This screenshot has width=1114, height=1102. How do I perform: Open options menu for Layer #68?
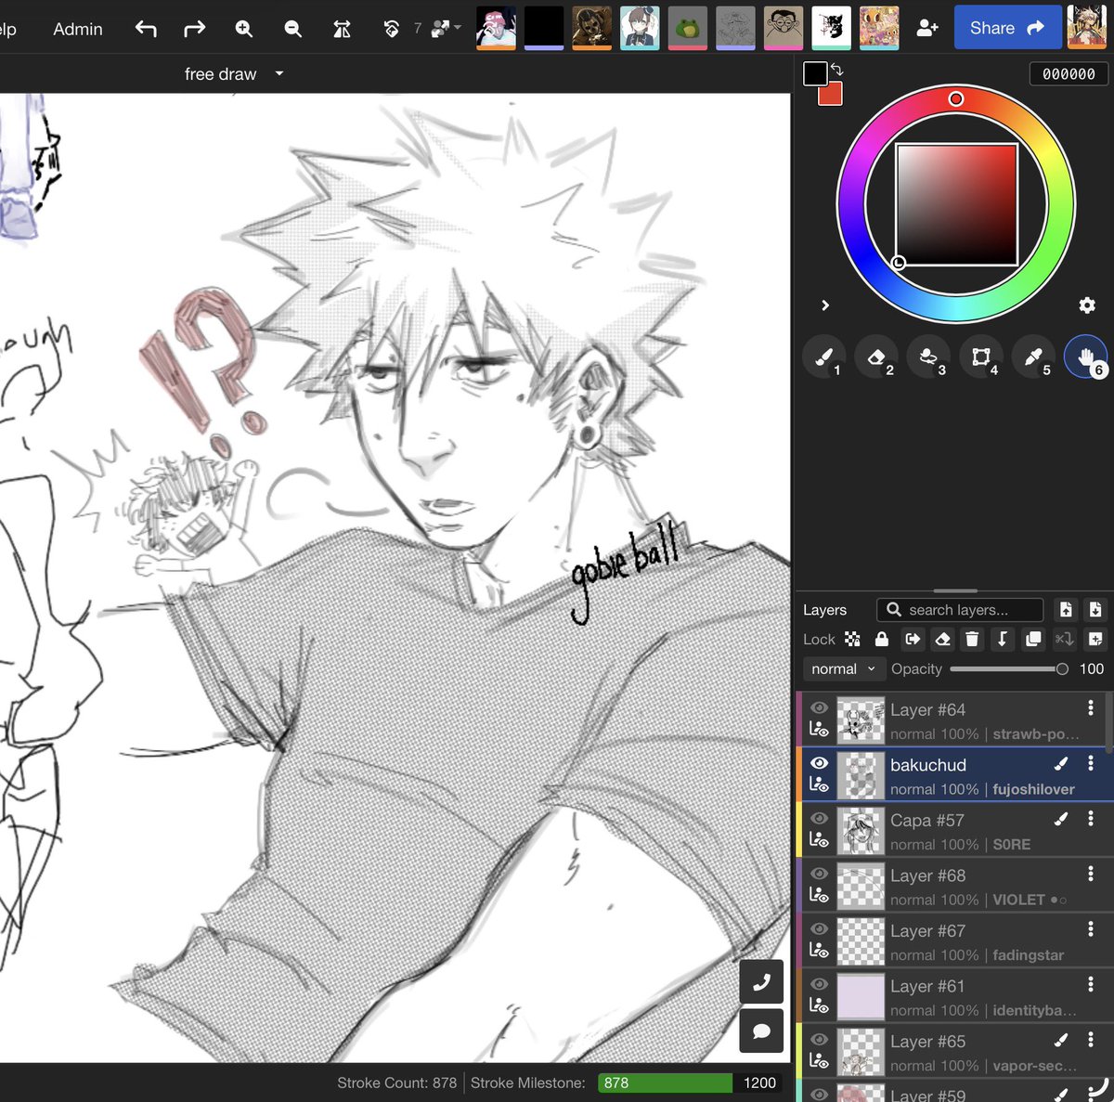click(x=1091, y=875)
